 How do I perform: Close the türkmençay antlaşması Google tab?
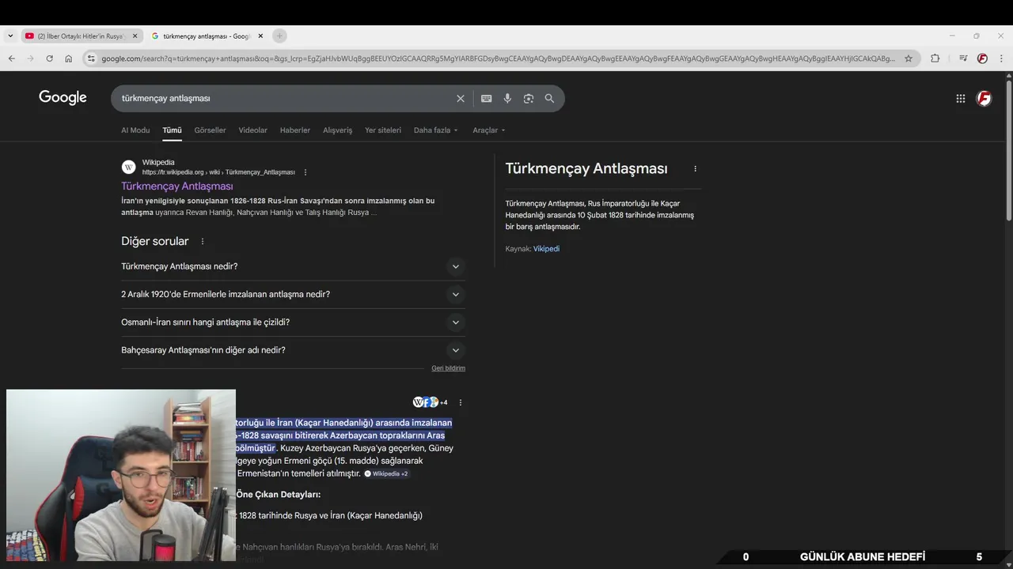point(260,36)
